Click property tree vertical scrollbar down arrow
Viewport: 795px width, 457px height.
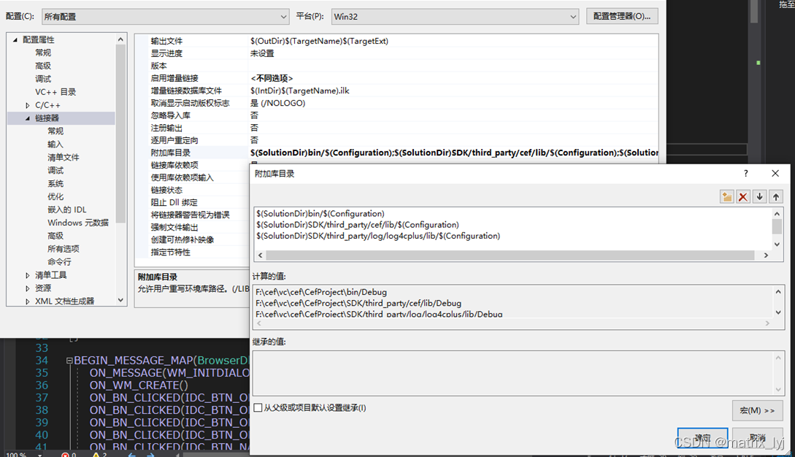tap(120, 300)
